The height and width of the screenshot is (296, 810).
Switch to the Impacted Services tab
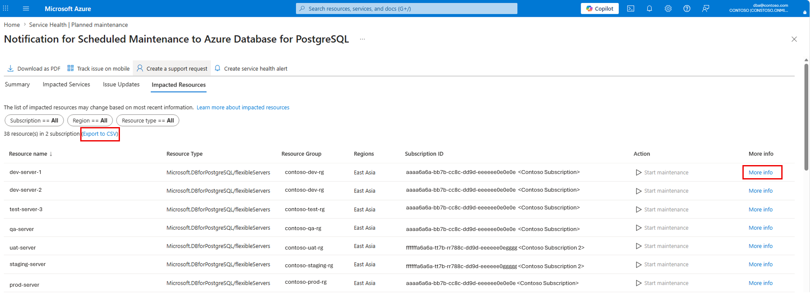66,84
